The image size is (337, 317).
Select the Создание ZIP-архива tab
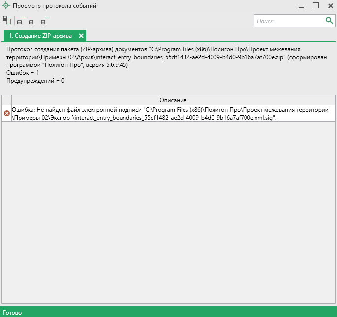pyautogui.click(x=40, y=36)
